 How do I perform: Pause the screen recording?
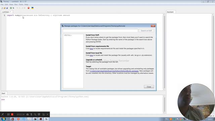click(8, 114)
